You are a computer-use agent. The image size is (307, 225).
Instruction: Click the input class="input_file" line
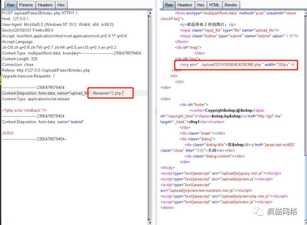tap(229, 30)
